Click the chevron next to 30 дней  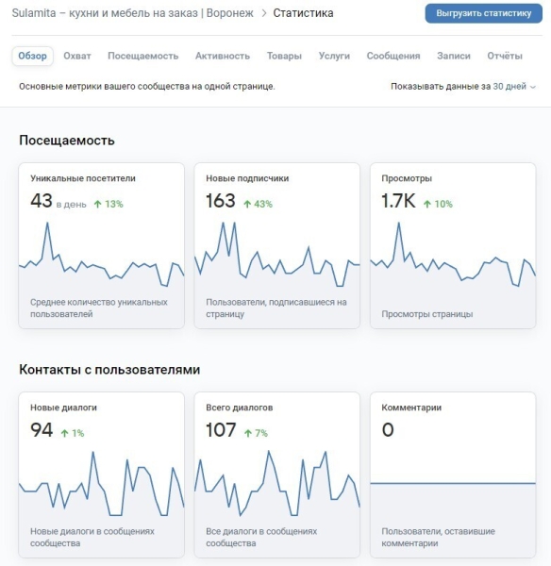click(x=532, y=87)
